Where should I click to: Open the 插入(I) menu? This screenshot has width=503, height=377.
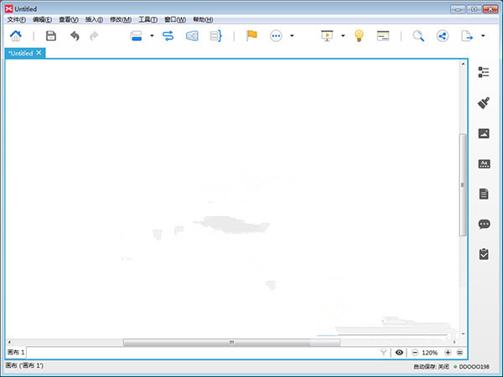pyautogui.click(x=94, y=19)
